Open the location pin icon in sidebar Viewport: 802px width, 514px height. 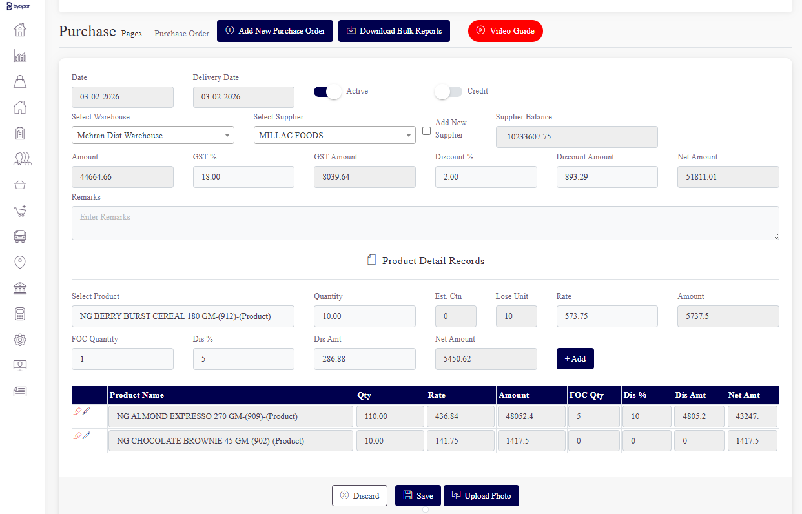20,262
